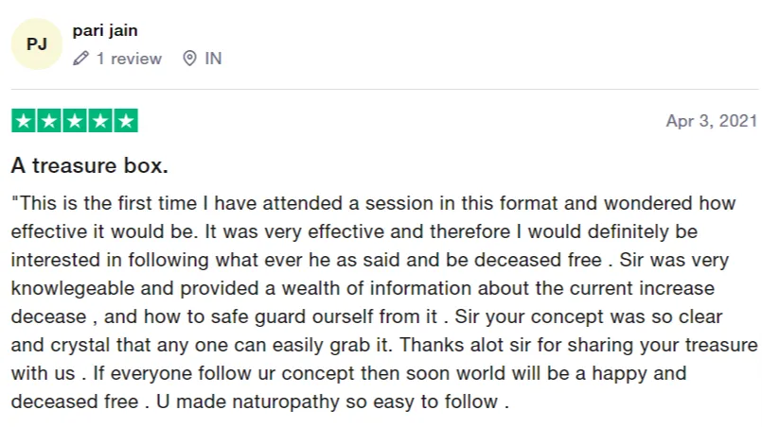Click the word 'knowlegeable' in review body

pyautogui.click(x=73, y=288)
